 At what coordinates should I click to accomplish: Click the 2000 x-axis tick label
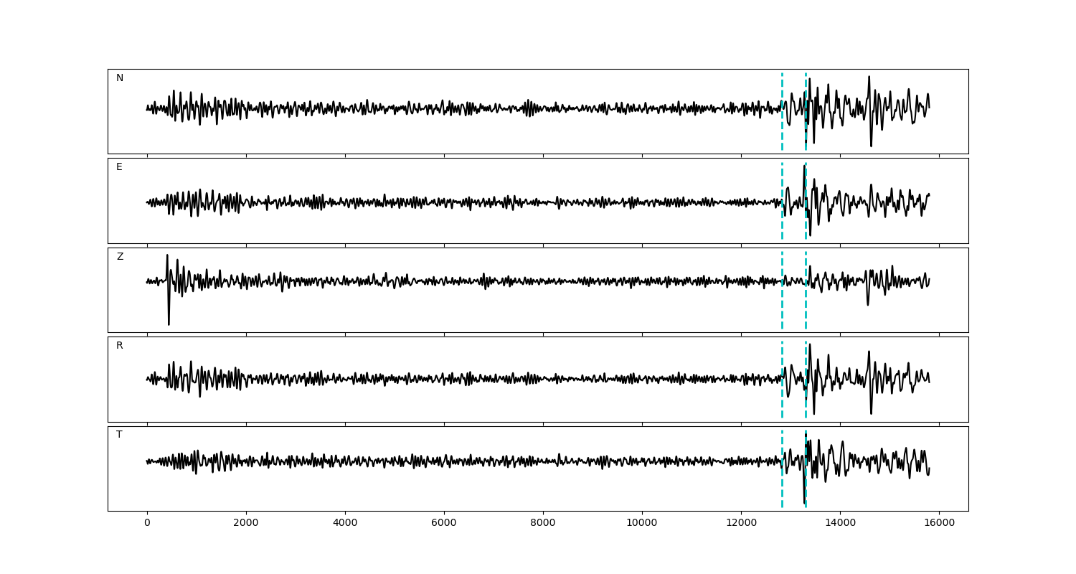click(x=246, y=524)
